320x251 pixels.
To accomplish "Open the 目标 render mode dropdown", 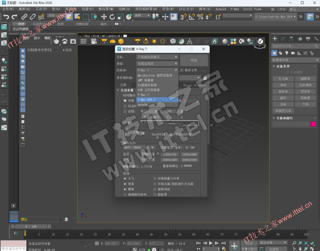I will click(x=157, y=57).
